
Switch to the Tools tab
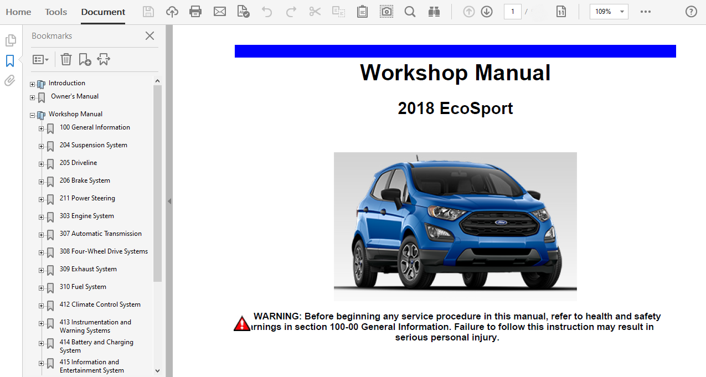click(x=56, y=12)
